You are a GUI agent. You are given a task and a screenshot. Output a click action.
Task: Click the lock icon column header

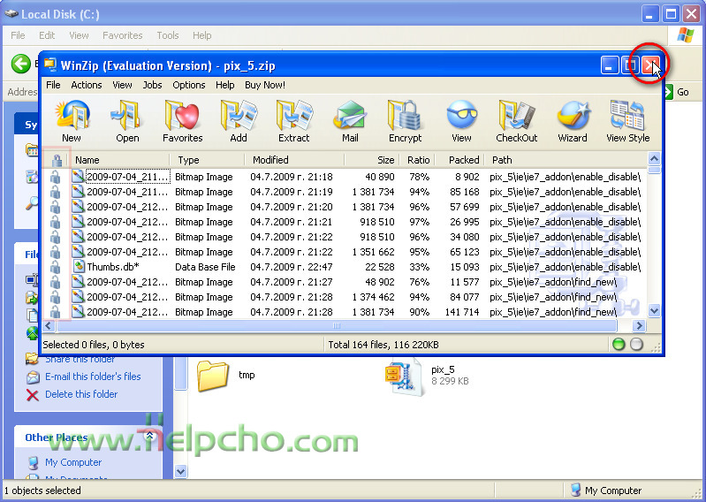tap(57, 160)
